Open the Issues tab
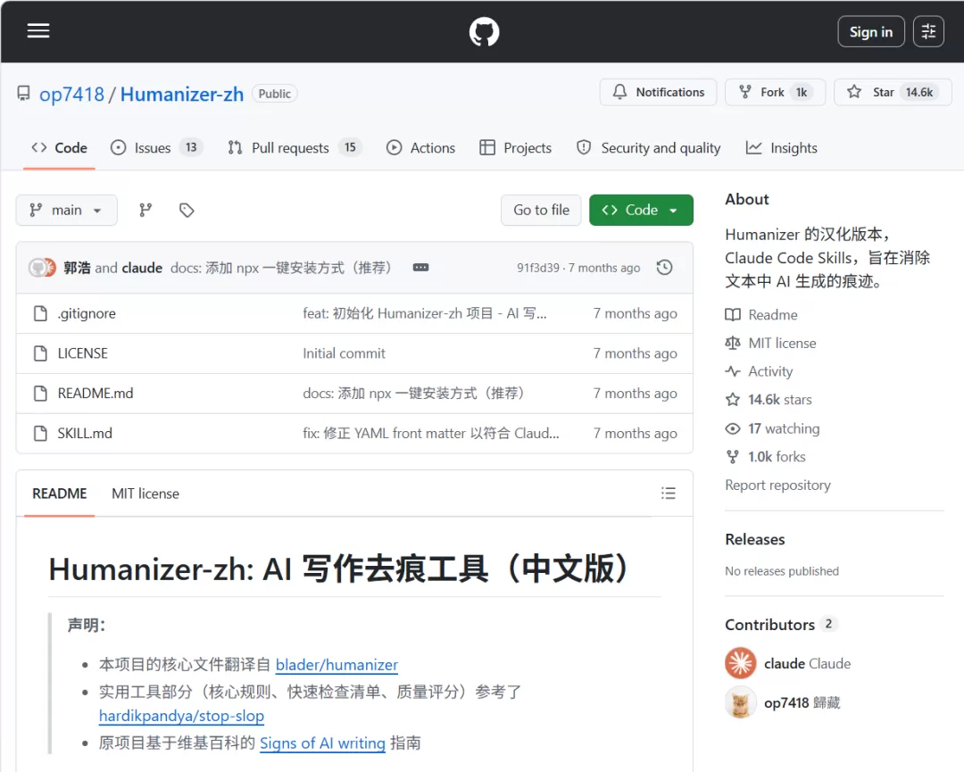 [156, 148]
